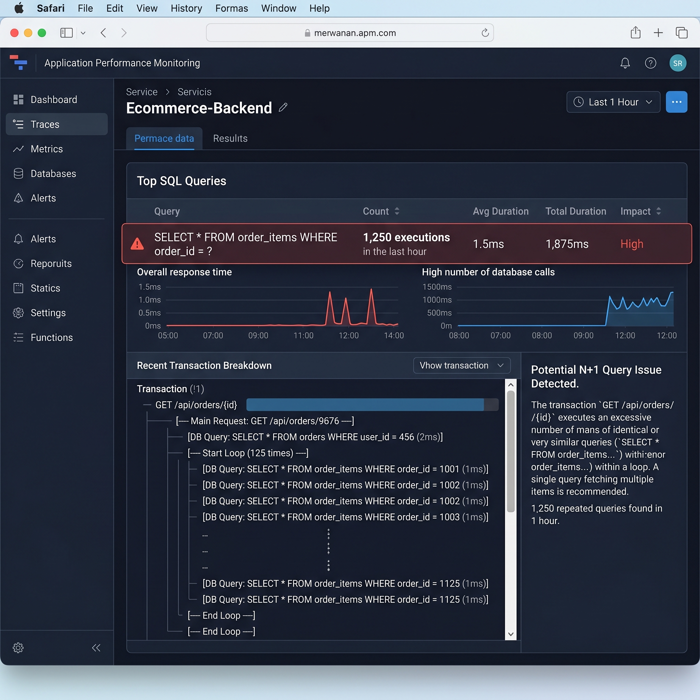The image size is (700, 700).
Task: Select the order_id = 1003 query row
Action: pos(345,517)
